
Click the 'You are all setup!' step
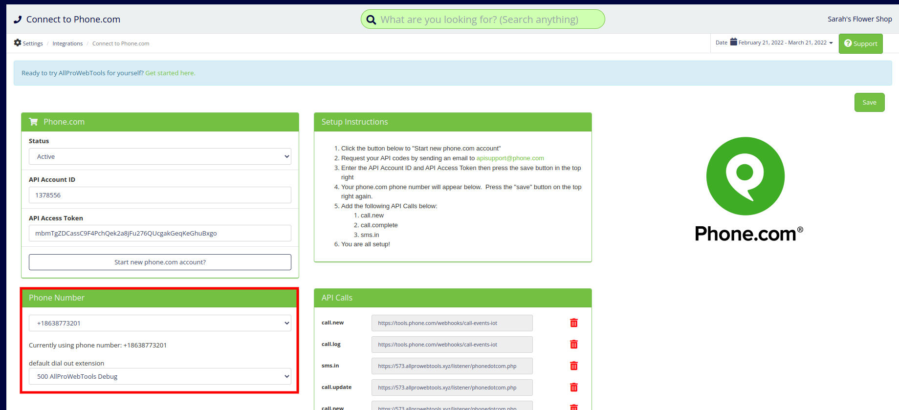coord(365,244)
